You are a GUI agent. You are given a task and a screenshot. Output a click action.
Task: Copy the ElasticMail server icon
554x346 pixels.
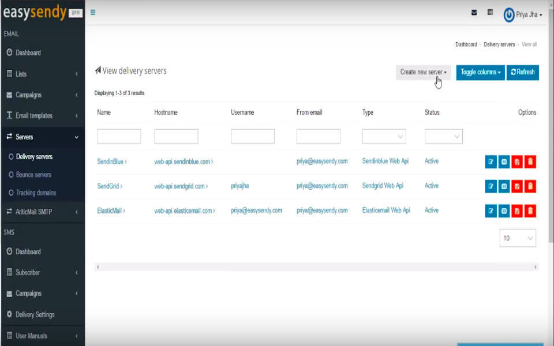pyautogui.click(x=504, y=211)
